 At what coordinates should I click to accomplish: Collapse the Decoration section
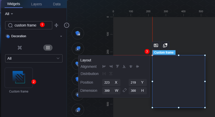point(61,36)
